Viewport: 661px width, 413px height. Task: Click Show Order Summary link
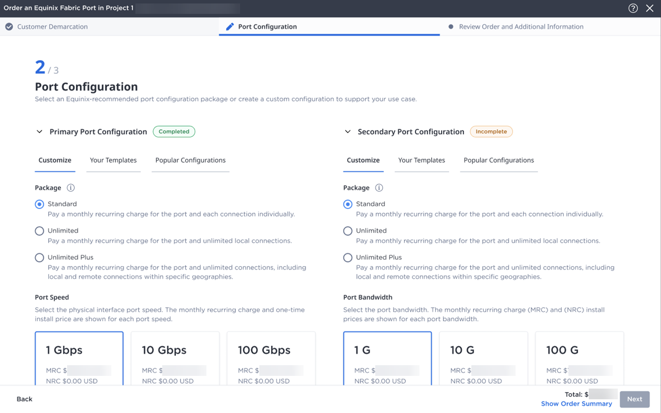tap(576, 404)
